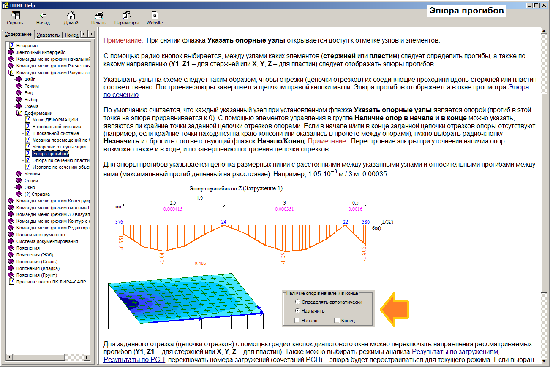The image size is (550, 367).
Task: Open the Результаты по РСН link
Action: (134, 359)
